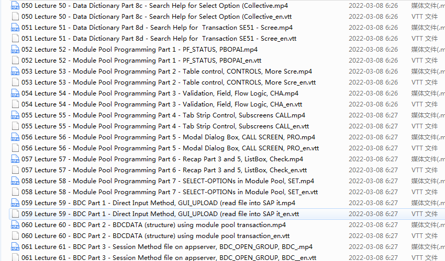Click file icon of Lecture 61 BDC__en.vtt
This screenshot has width=445, height=261.
pyautogui.click(x=15, y=257)
